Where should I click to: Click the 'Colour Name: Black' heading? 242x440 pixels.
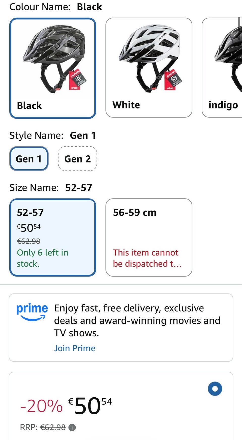coord(56,7)
